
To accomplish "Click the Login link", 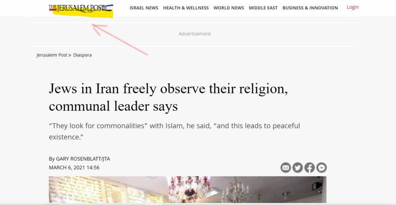I will coord(352,7).
